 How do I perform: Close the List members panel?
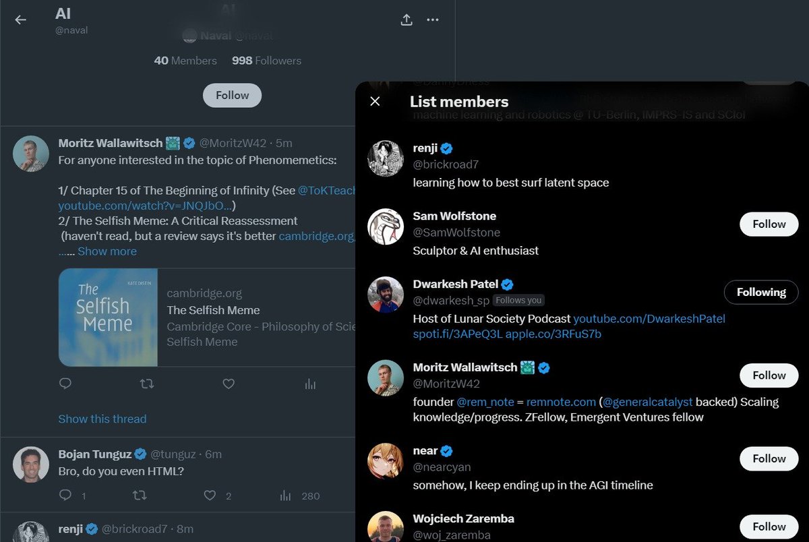(376, 101)
